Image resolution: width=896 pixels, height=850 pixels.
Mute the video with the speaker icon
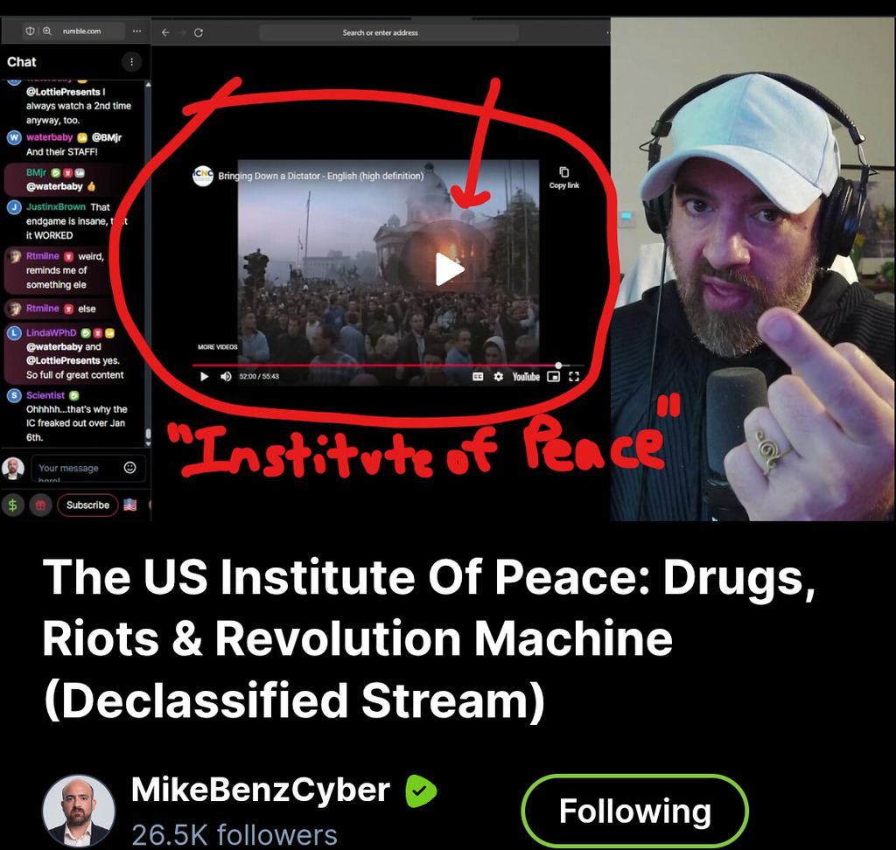[x=226, y=376]
